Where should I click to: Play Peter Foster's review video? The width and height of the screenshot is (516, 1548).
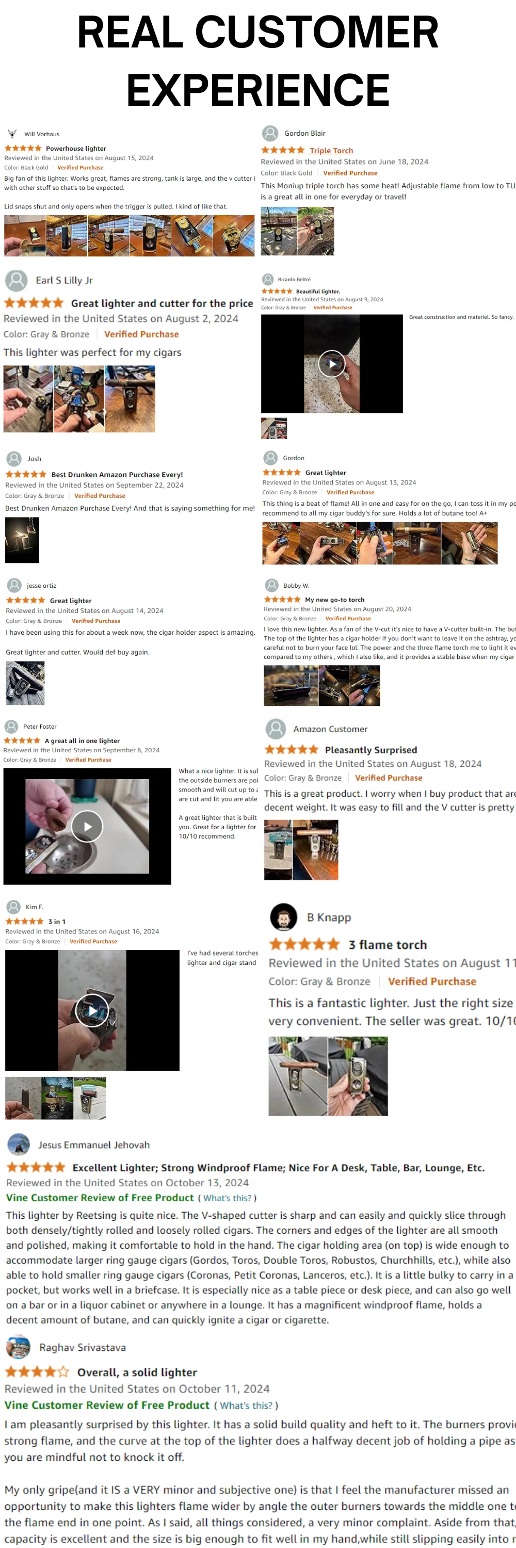tap(87, 826)
